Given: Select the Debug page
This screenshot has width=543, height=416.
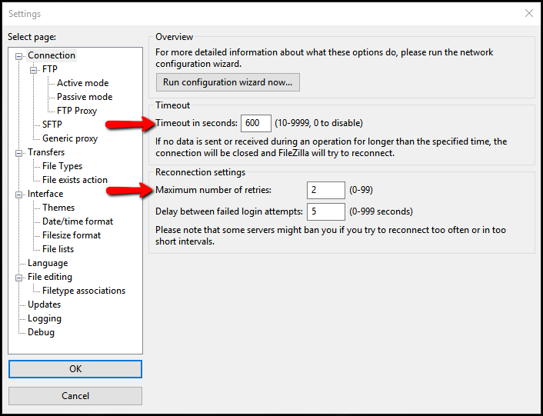Looking at the screenshot, I should click(41, 332).
